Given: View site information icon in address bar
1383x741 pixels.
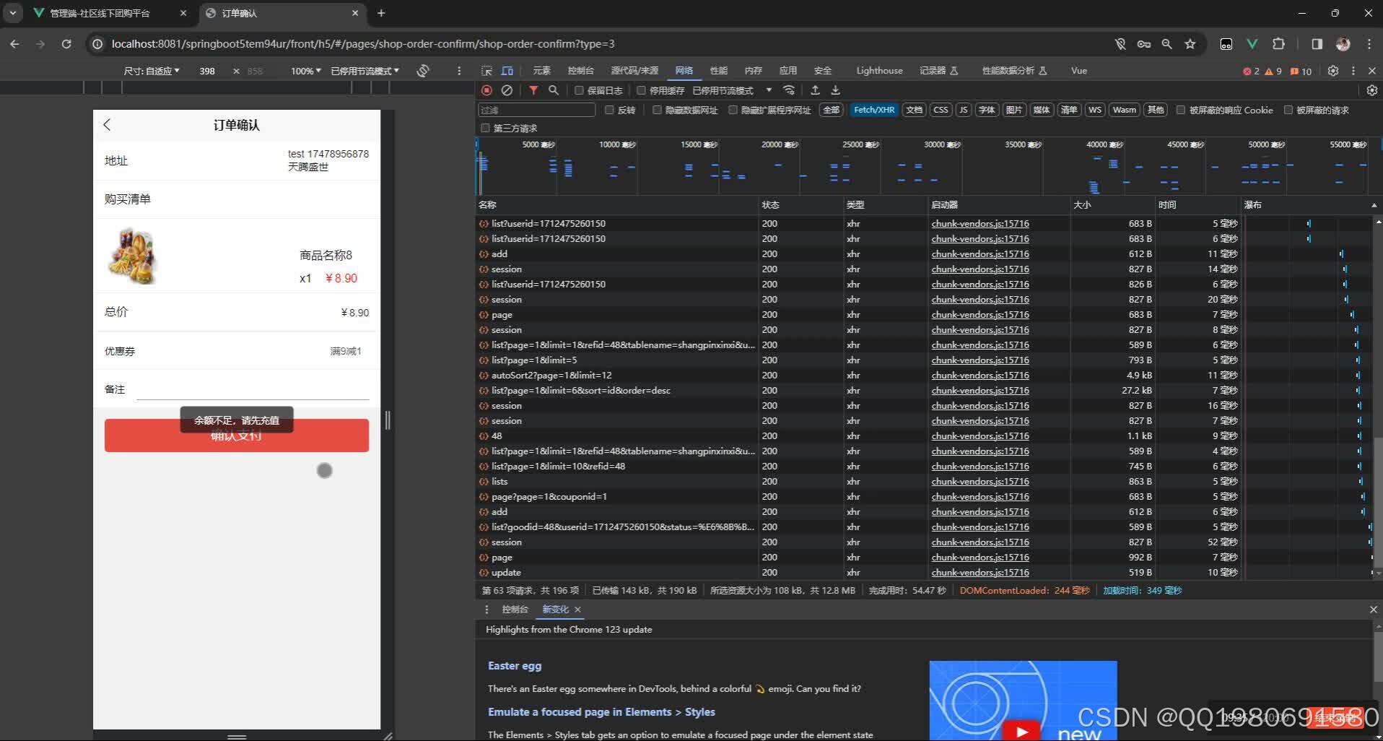Looking at the screenshot, I should click(97, 44).
